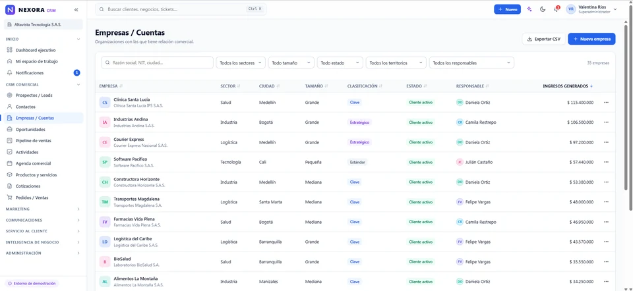
Task: Open row actions for Transportes Magdalena
Action: pos(606,202)
